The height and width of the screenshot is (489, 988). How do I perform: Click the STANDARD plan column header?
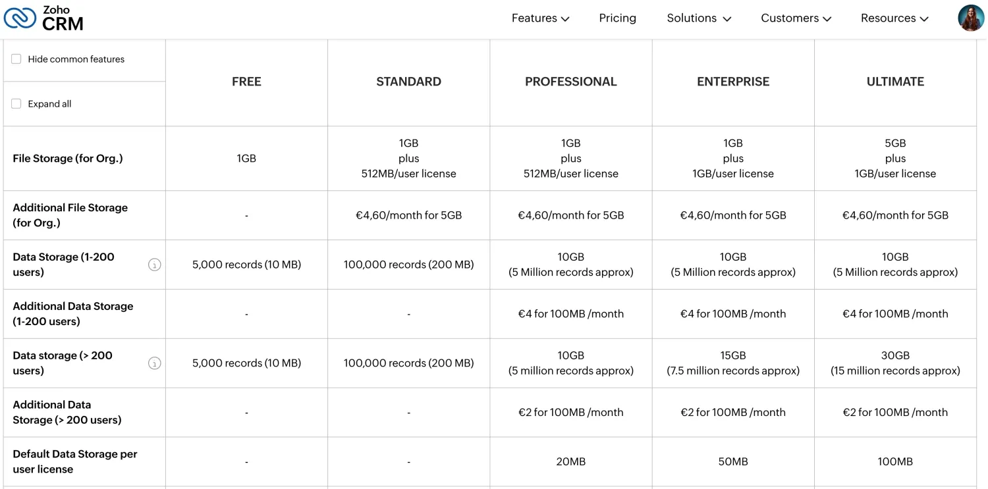(x=408, y=82)
